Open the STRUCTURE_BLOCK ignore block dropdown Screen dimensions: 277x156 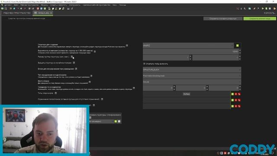pyautogui.click(x=192, y=70)
